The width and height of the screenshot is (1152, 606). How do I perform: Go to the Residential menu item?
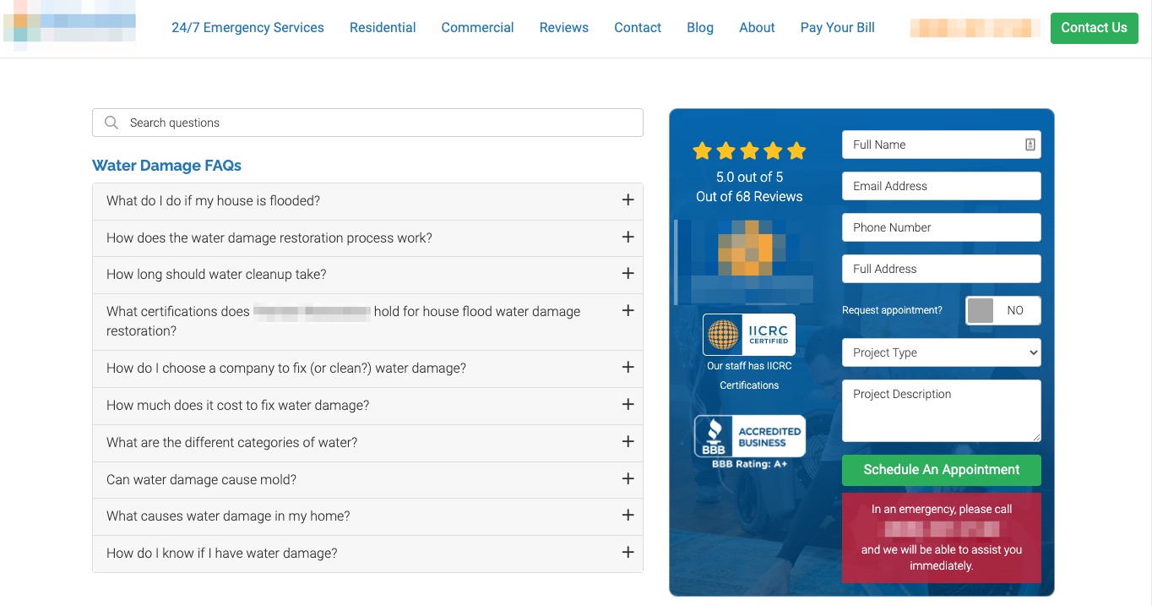383,28
